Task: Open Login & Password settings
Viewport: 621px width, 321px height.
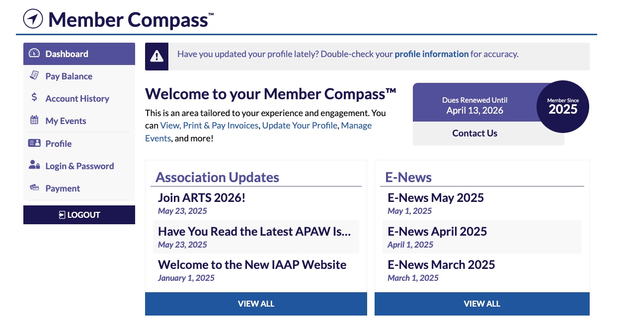Action: [79, 166]
